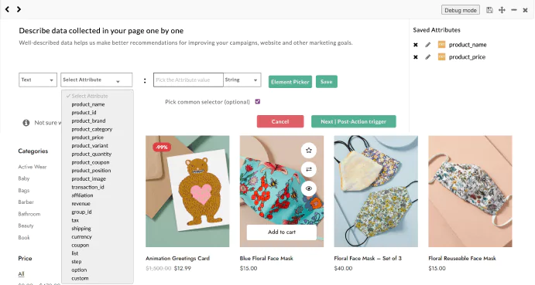Click compare arrows icon on Blue Floral Mask

tap(308, 169)
